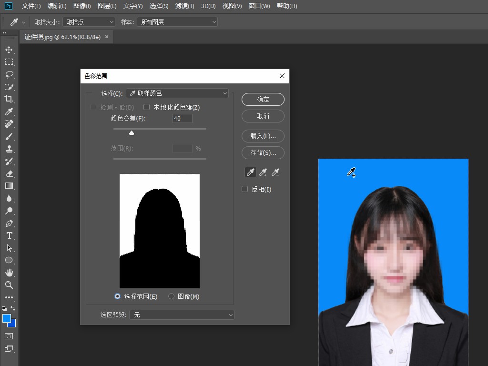Select the Zoom tool in toolbar

click(9, 285)
